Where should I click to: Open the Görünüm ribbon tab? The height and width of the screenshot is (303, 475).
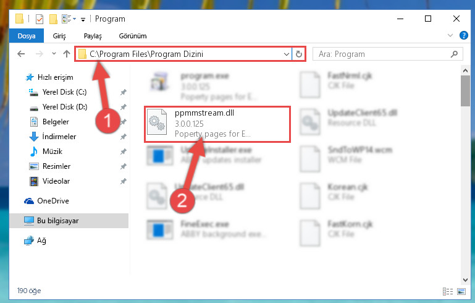[133, 36]
